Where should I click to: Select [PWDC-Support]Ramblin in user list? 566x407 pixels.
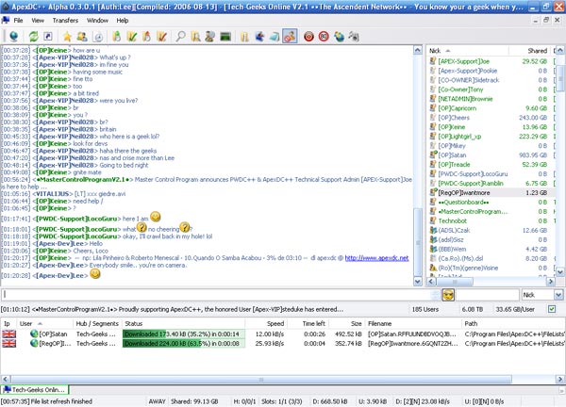point(471,183)
